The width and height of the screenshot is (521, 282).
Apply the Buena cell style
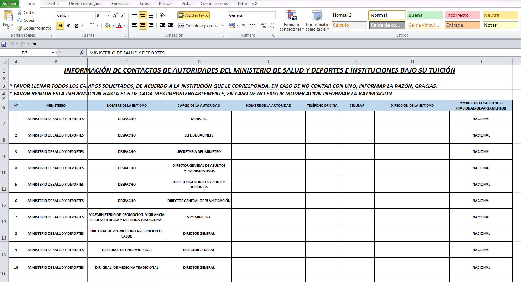[424, 15]
